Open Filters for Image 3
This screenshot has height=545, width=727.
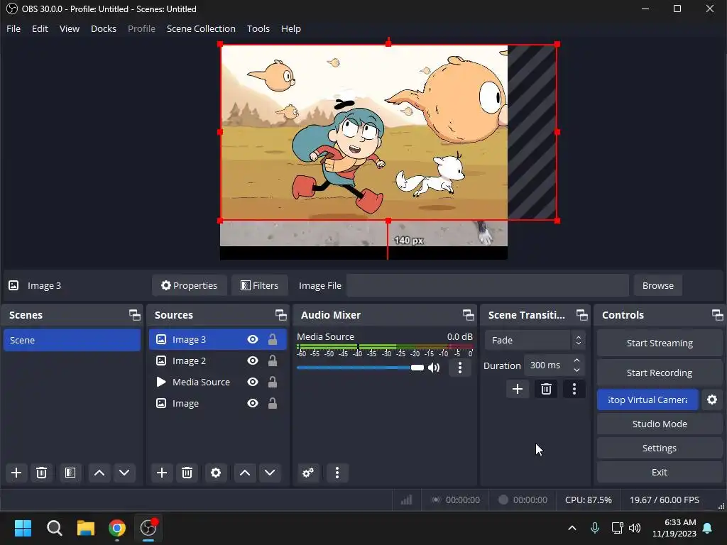point(259,285)
